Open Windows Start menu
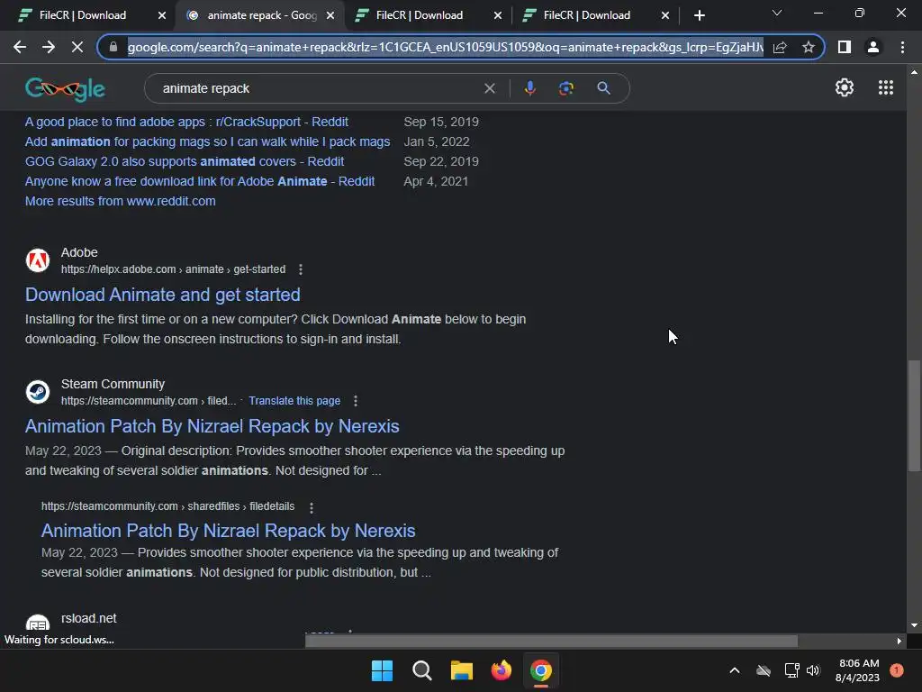This screenshot has width=922, height=692. [x=382, y=670]
